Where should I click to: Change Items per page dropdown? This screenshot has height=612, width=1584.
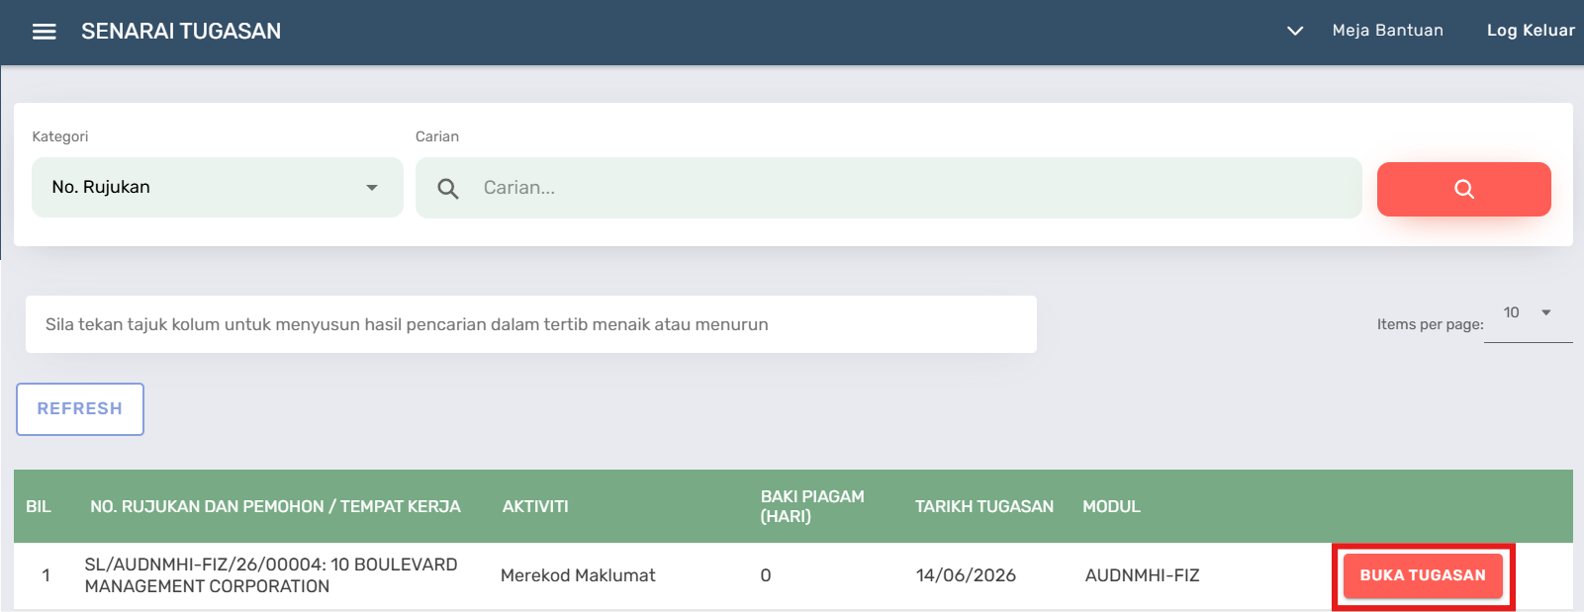[x=1528, y=313]
